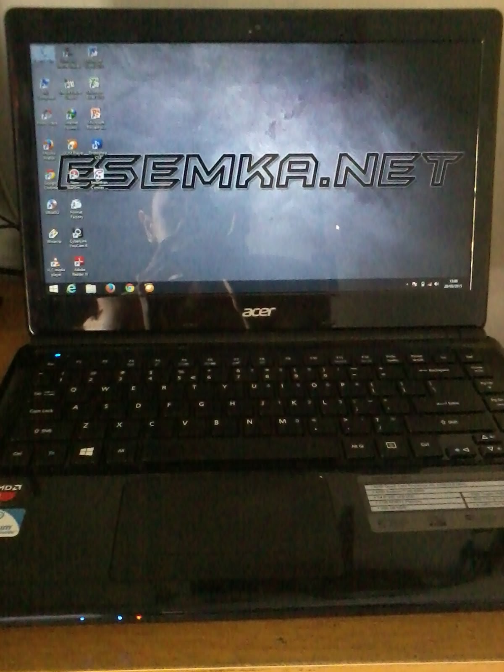The height and width of the screenshot is (672, 504).
Task: Open the Format Factory desktop shortcut
Action: pyautogui.click(x=76, y=209)
